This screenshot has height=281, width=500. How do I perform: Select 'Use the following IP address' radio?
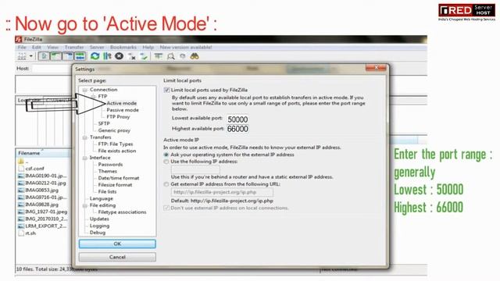click(166, 162)
